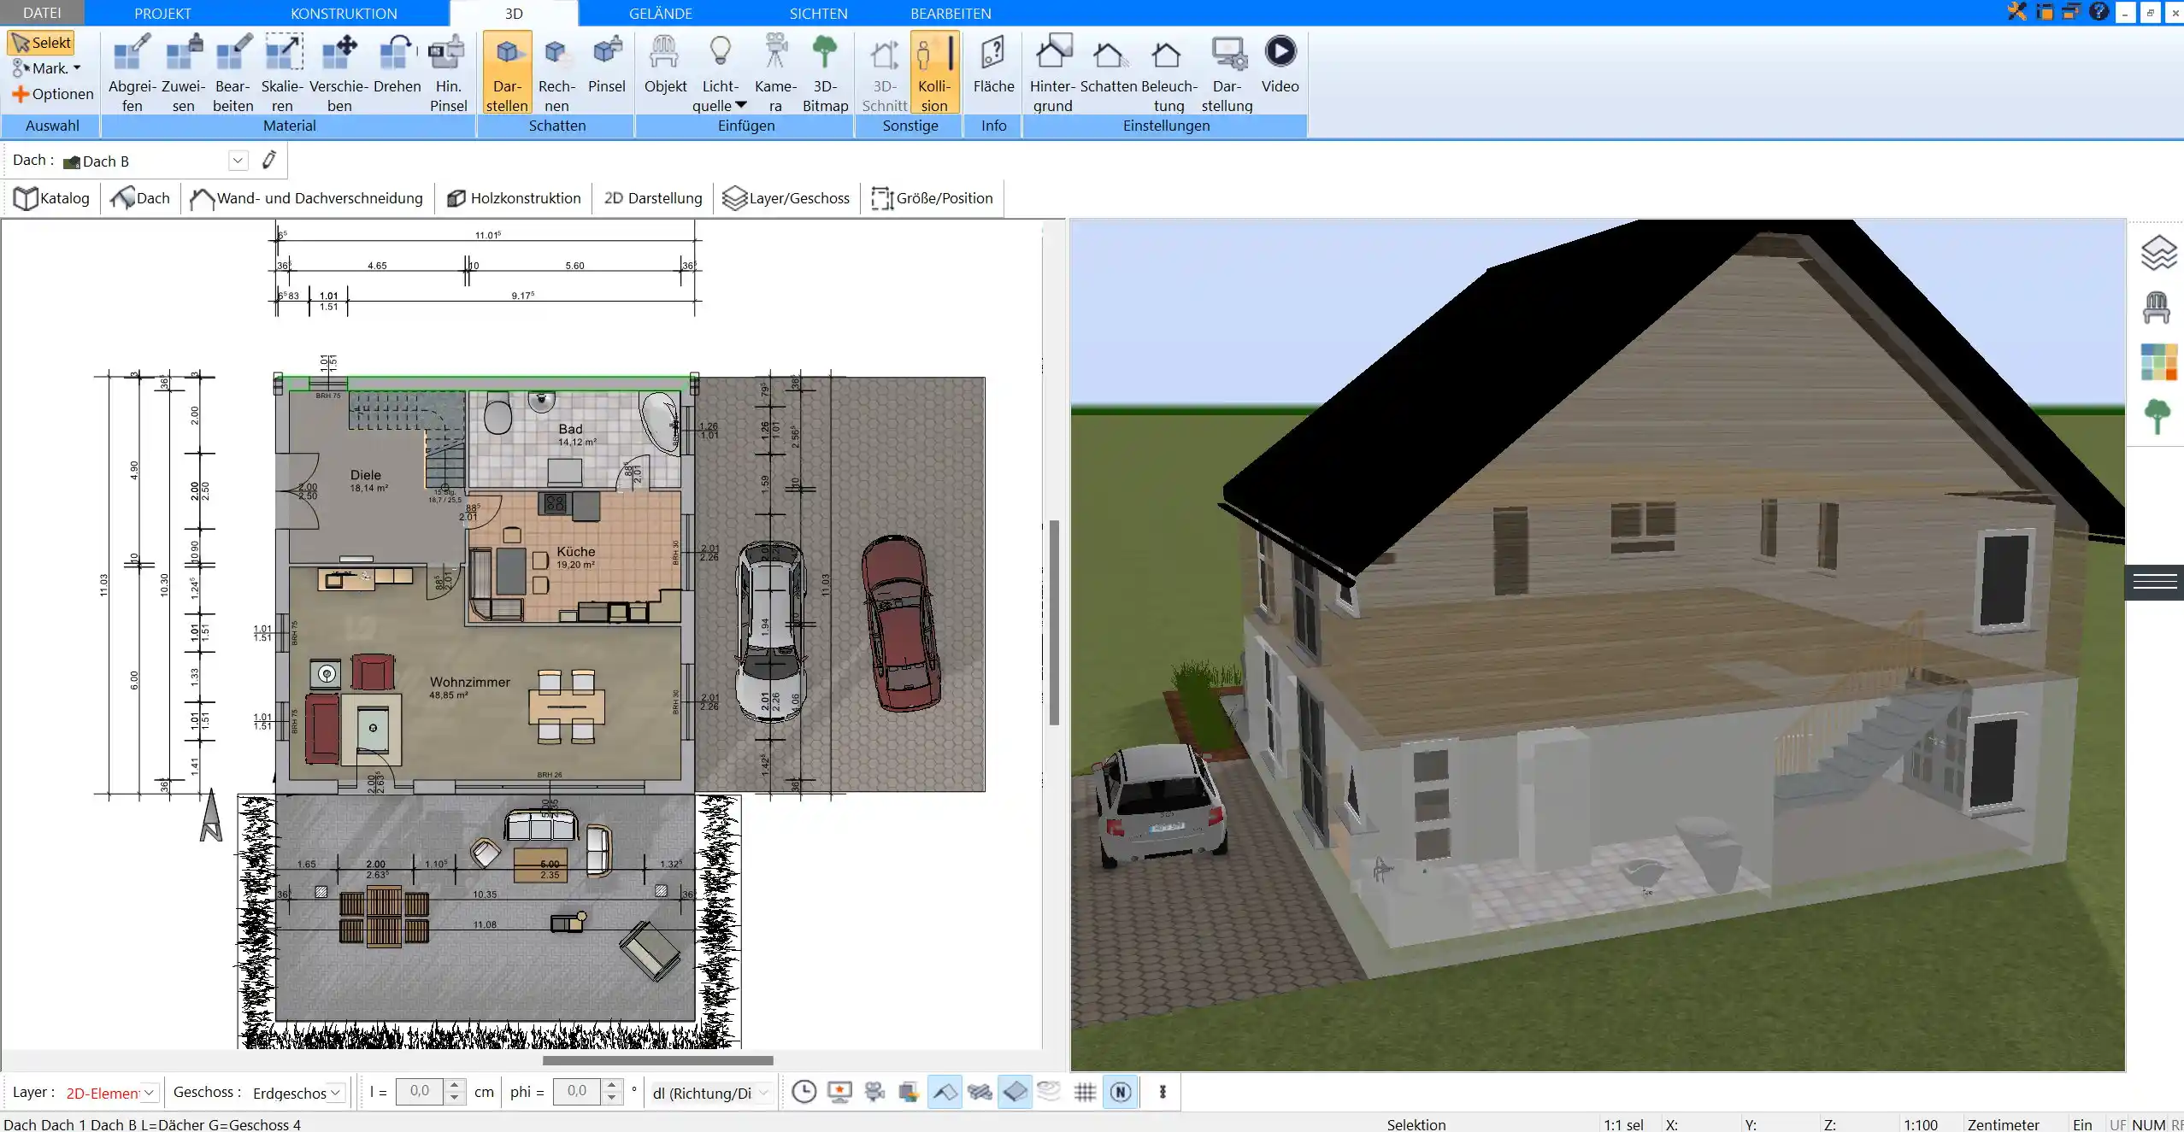Open the DATEI menu
Image resolution: width=2184 pixels, height=1132 pixels.
click(42, 13)
